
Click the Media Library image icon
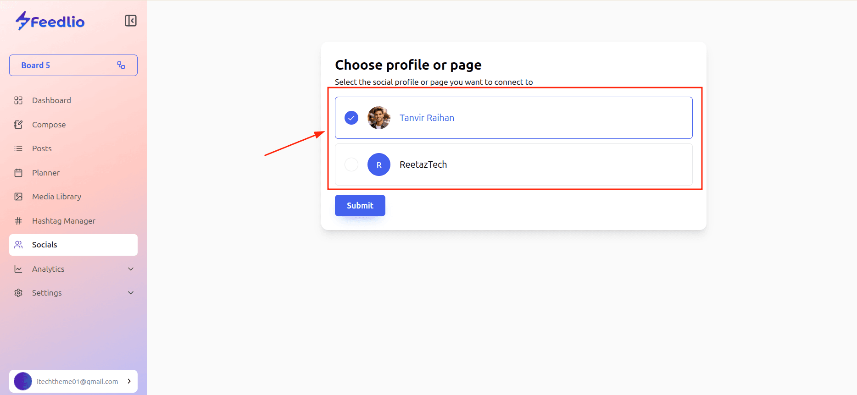click(18, 197)
